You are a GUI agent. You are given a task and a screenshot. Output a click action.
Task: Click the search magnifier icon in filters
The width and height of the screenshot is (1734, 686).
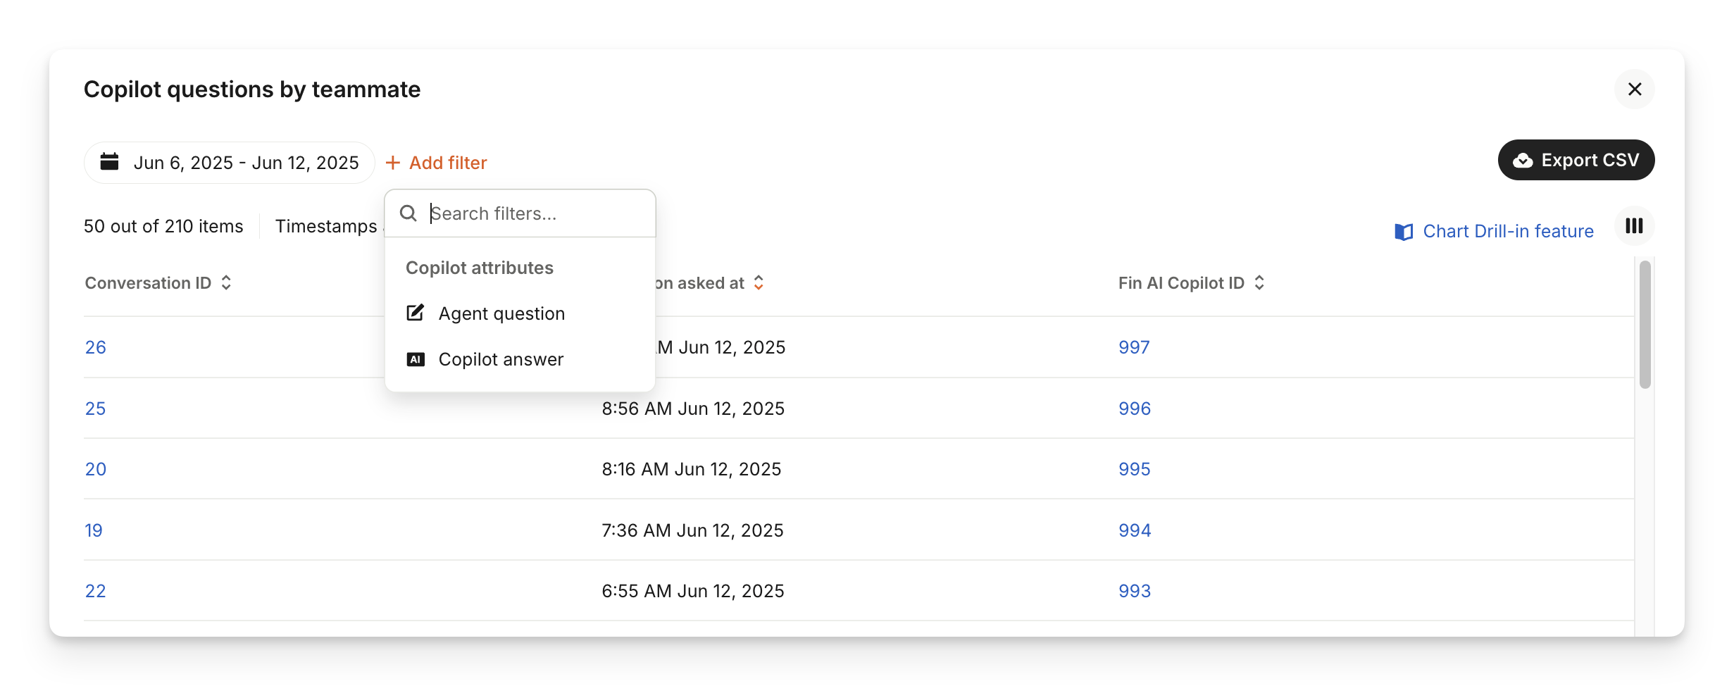coord(408,213)
